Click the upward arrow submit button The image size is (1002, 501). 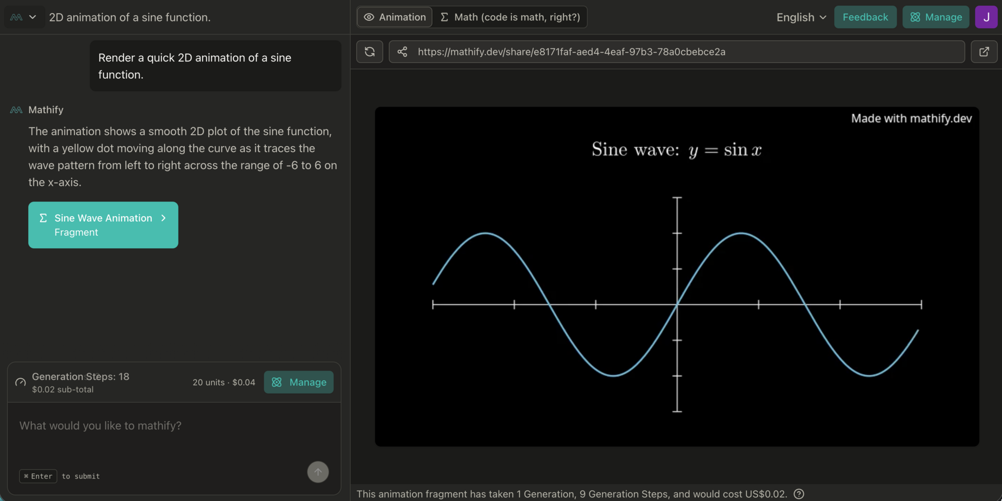tap(318, 472)
